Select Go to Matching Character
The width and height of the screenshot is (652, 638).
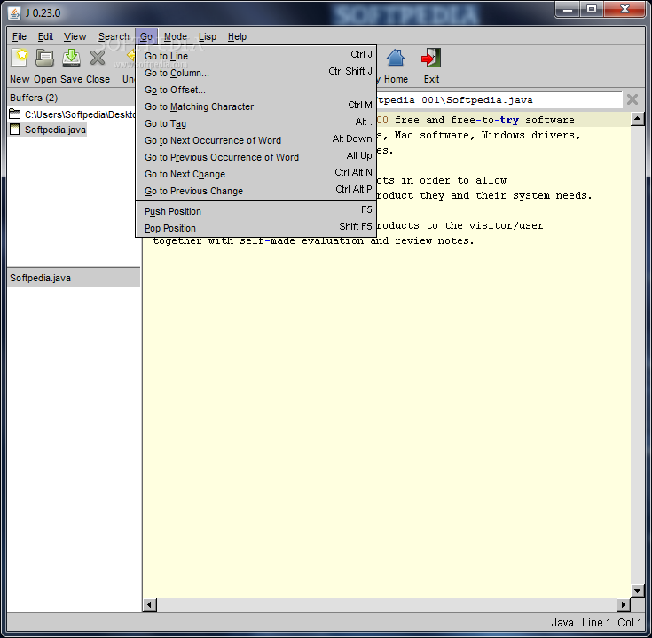click(x=256, y=106)
